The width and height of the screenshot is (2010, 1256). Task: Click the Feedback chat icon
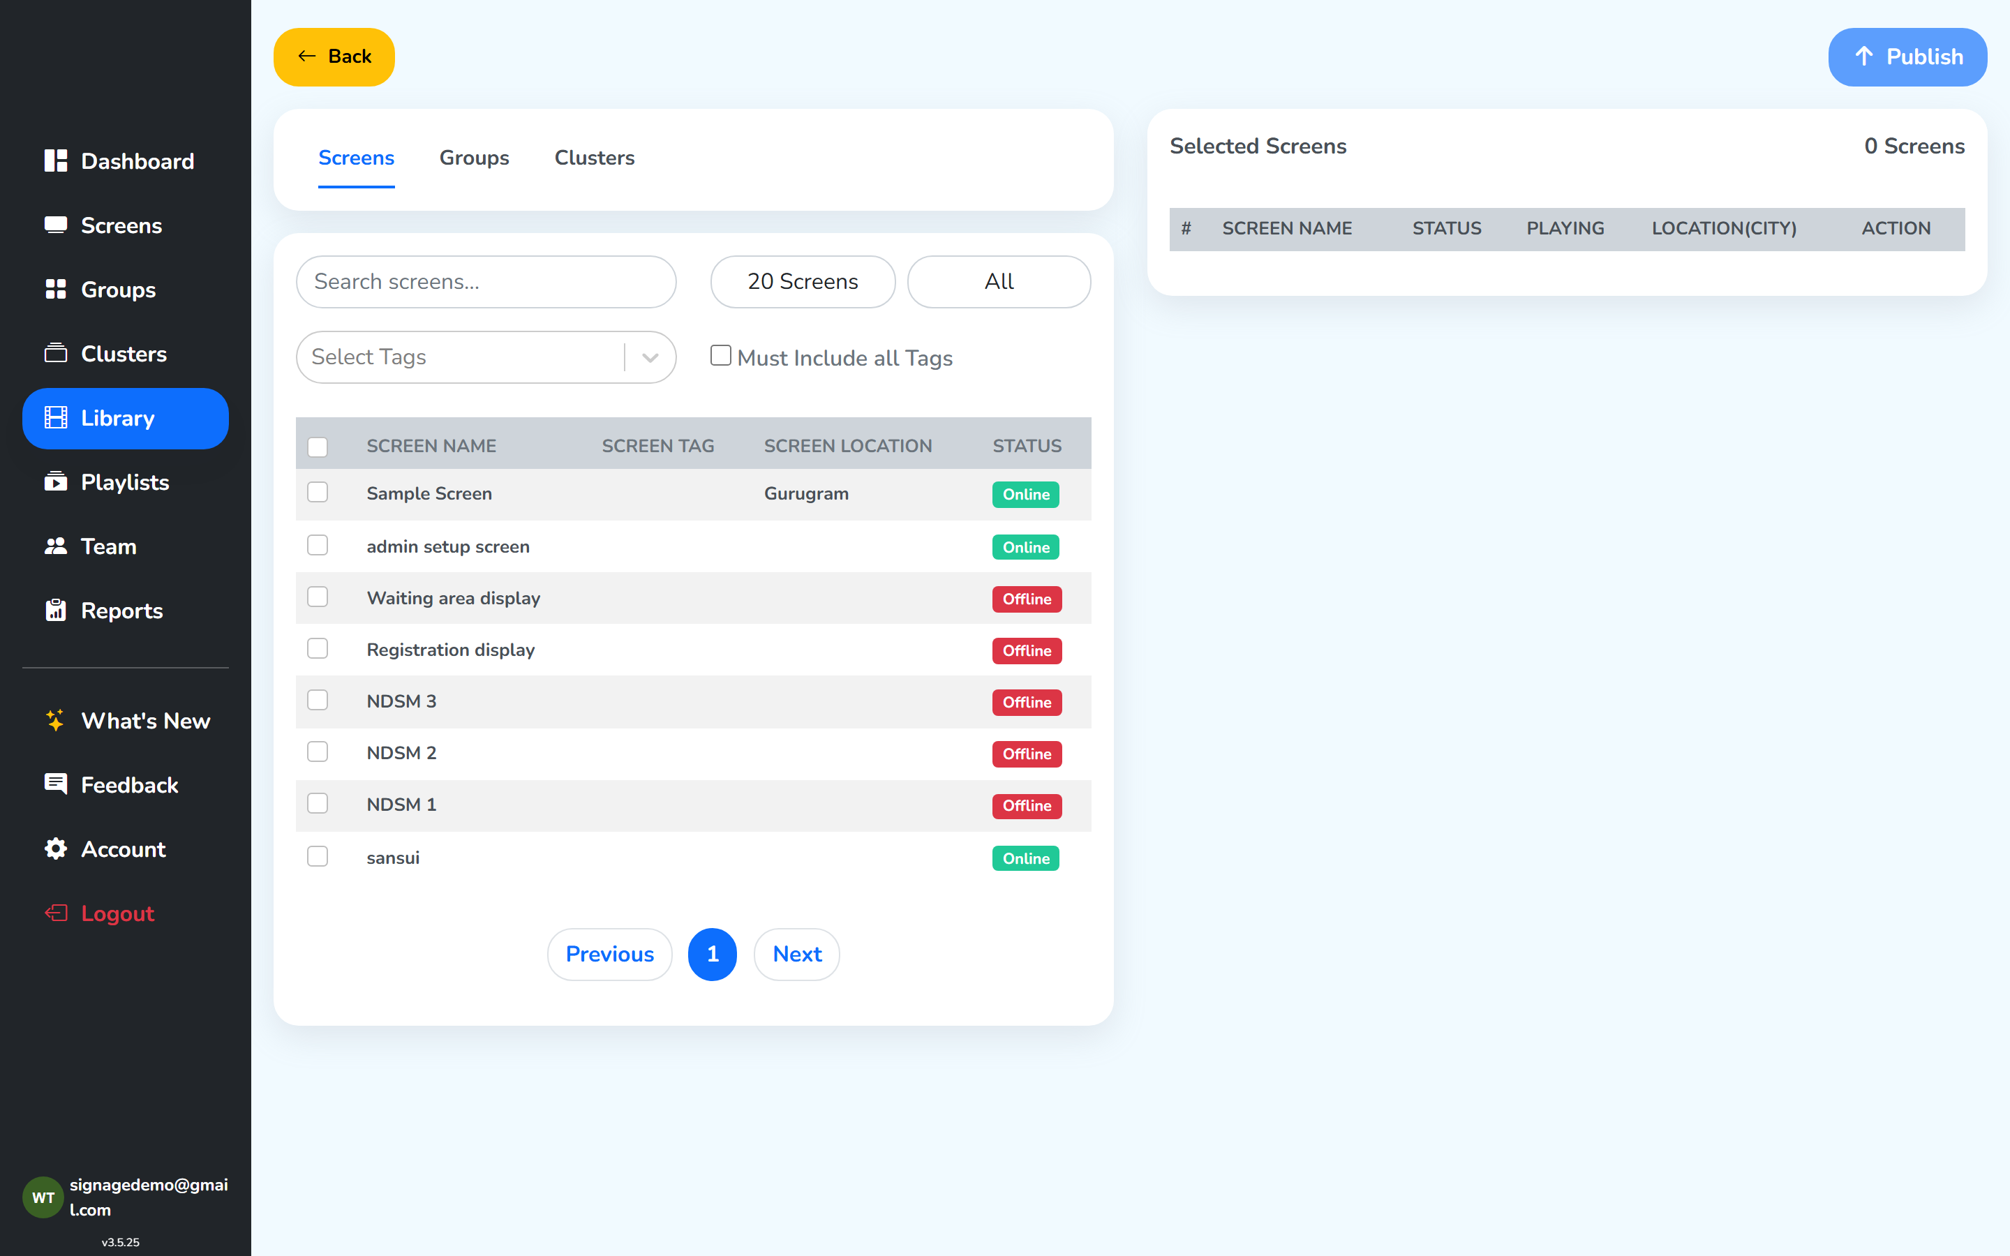pyautogui.click(x=56, y=784)
